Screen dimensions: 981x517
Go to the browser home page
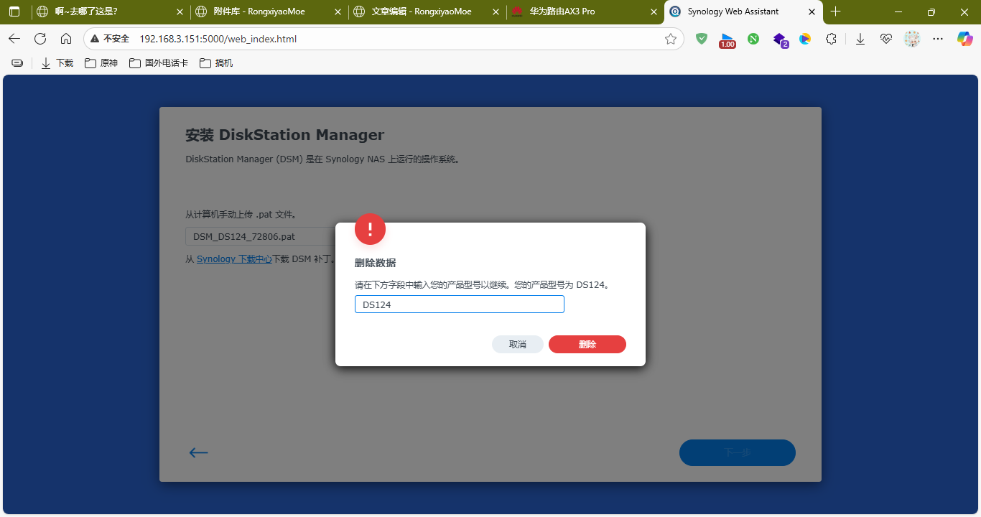pyautogui.click(x=66, y=39)
